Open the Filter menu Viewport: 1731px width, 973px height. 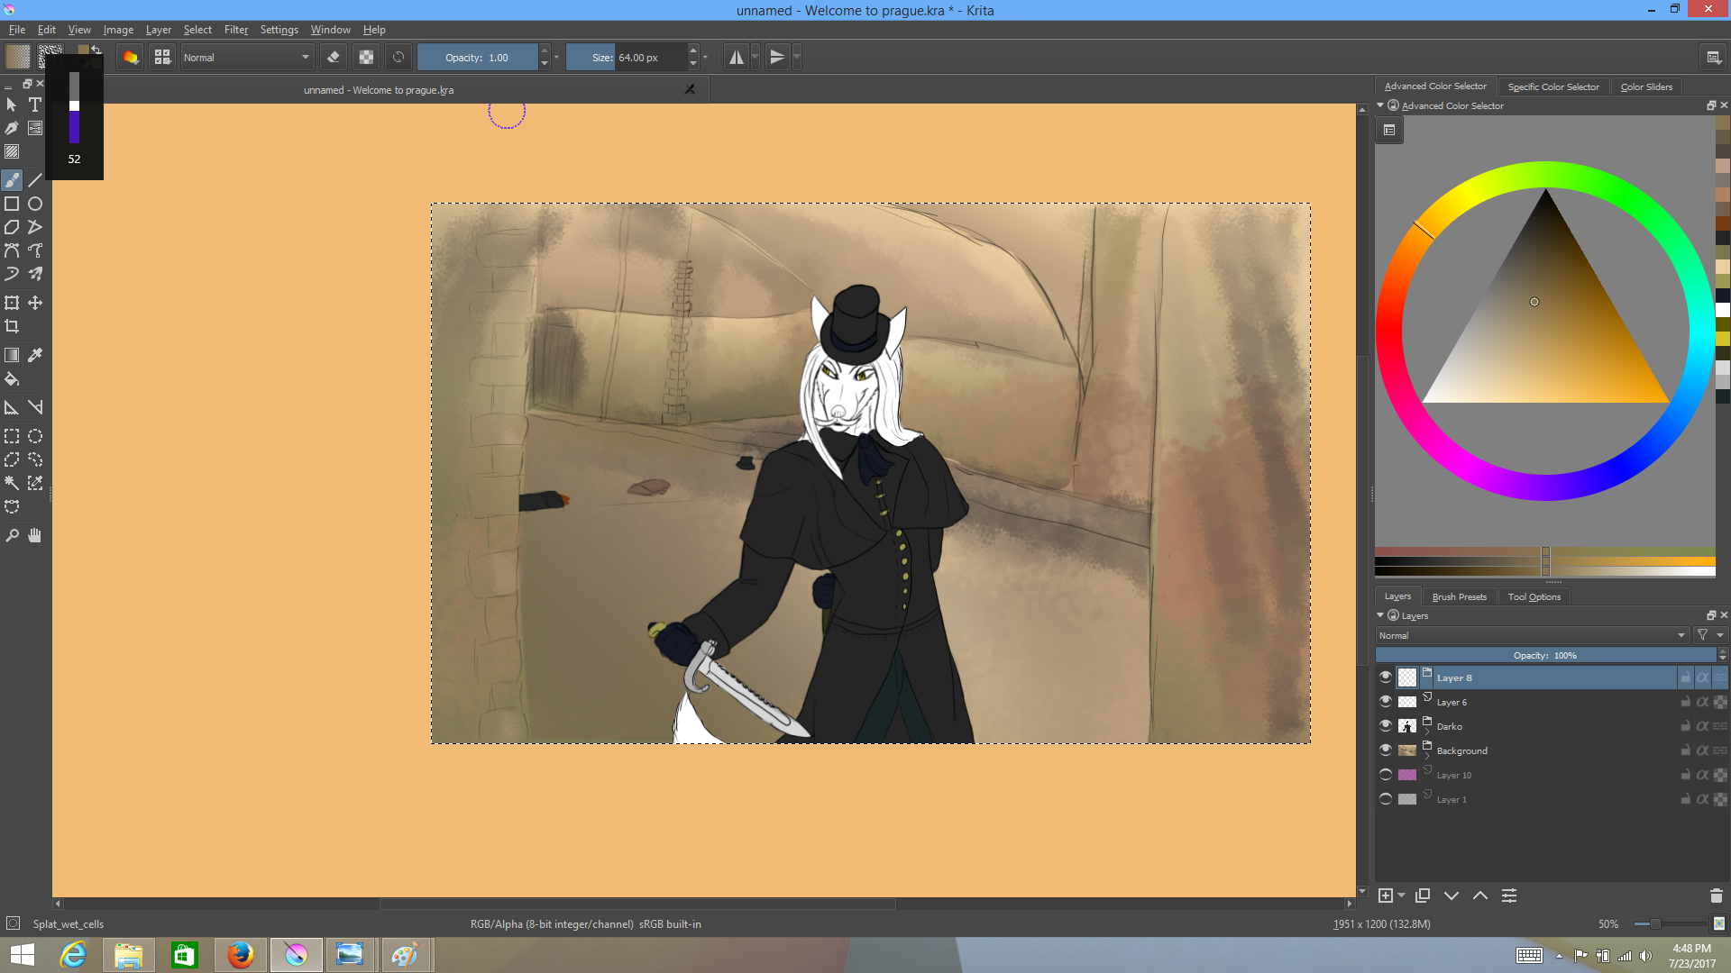click(235, 30)
